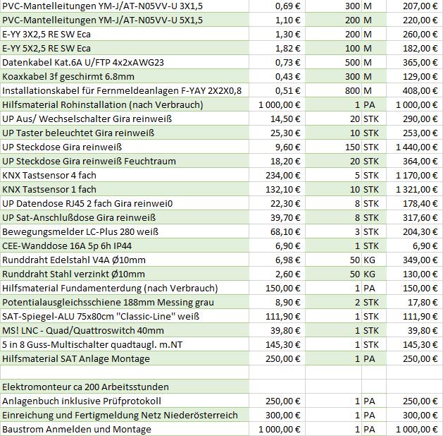
Task: Click the 'E-YY 5X2,5 RE SW Eca' cell
Action: click(x=125, y=49)
